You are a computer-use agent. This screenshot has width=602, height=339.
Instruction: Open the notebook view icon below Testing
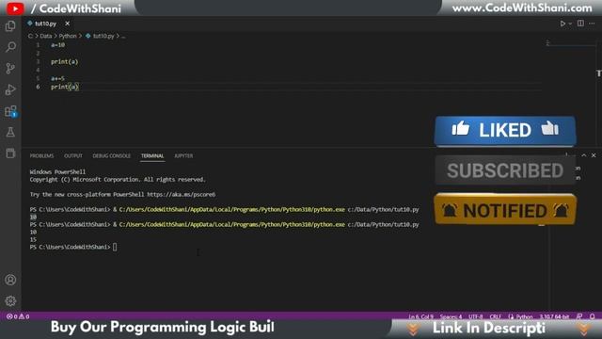click(10, 153)
